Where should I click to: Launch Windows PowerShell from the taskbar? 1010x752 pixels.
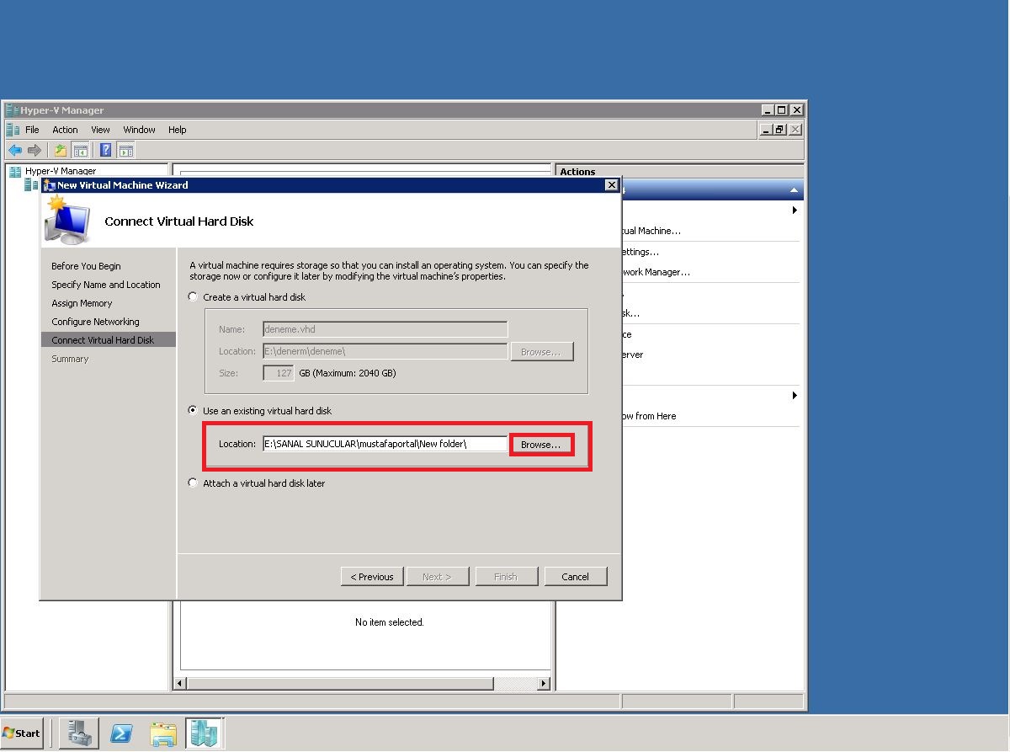coord(121,733)
